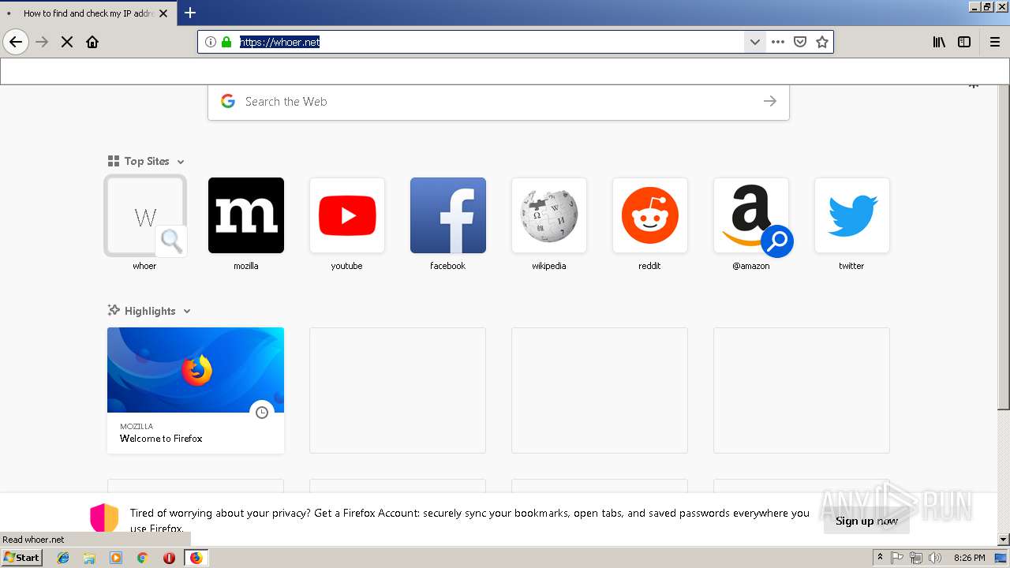Screen dimensions: 1010x568
Task: Open the address bar history dropdown
Action: point(754,42)
